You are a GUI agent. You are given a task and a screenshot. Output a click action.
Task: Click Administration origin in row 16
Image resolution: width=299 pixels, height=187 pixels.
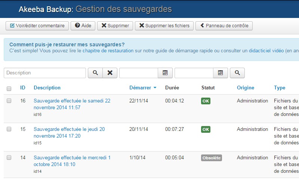[252, 101]
